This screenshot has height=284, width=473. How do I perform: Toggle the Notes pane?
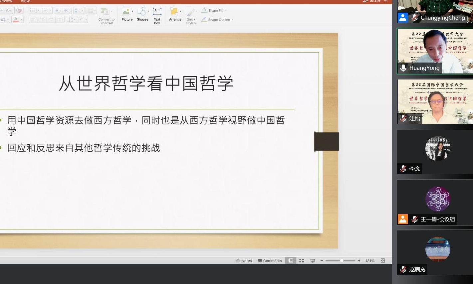[x=244, y=261]
